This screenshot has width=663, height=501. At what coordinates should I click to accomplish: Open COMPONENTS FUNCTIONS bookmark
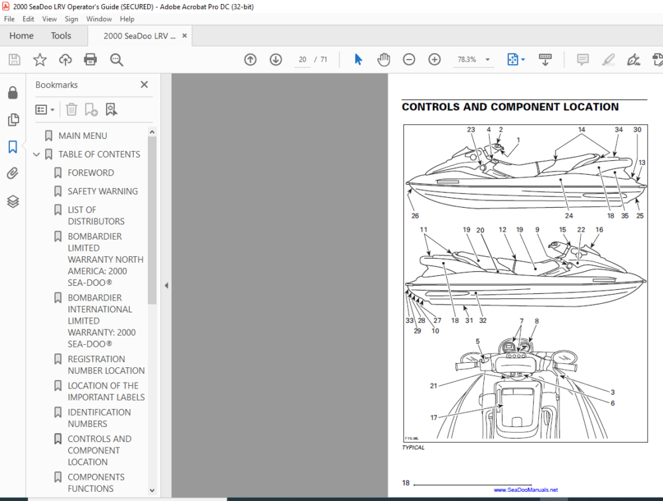pos(96,483)
